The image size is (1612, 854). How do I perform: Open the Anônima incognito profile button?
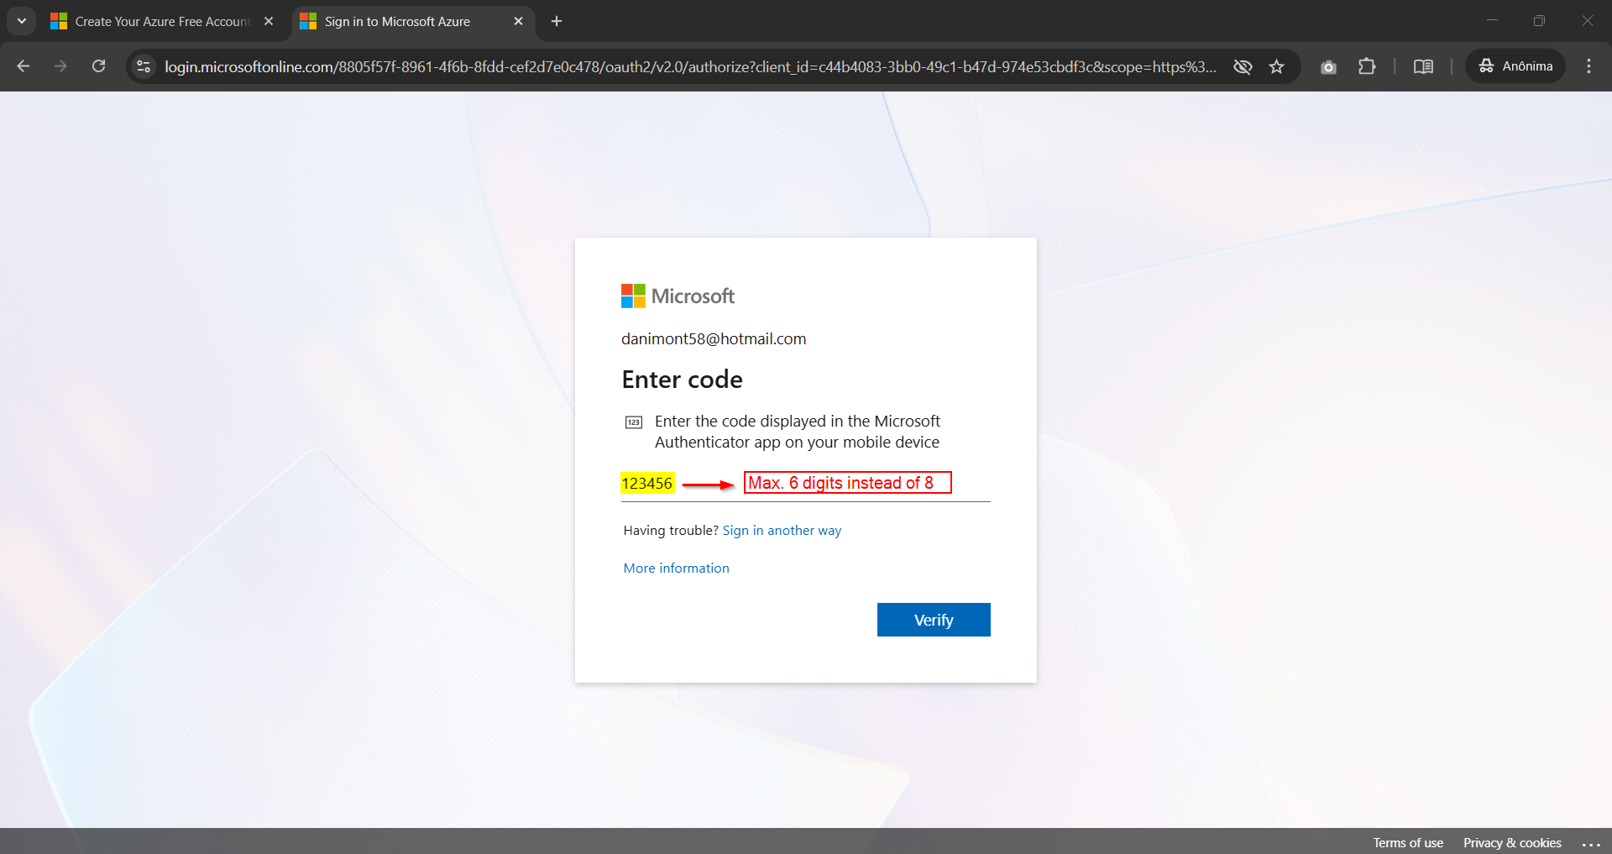(x=1515, y=66)
